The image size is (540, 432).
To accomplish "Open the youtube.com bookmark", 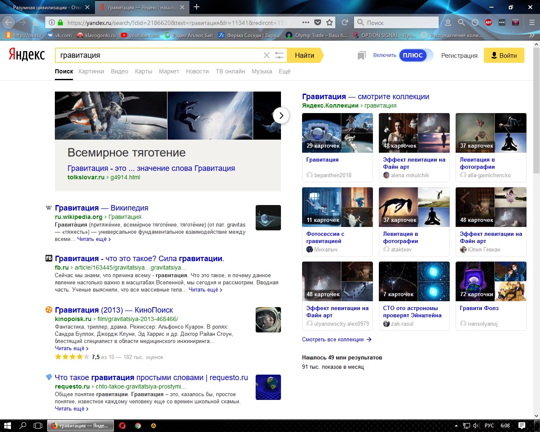I will [x=140, y=35].
